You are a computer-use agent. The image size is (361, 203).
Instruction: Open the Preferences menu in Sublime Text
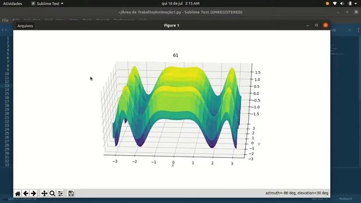pos(124,20)
